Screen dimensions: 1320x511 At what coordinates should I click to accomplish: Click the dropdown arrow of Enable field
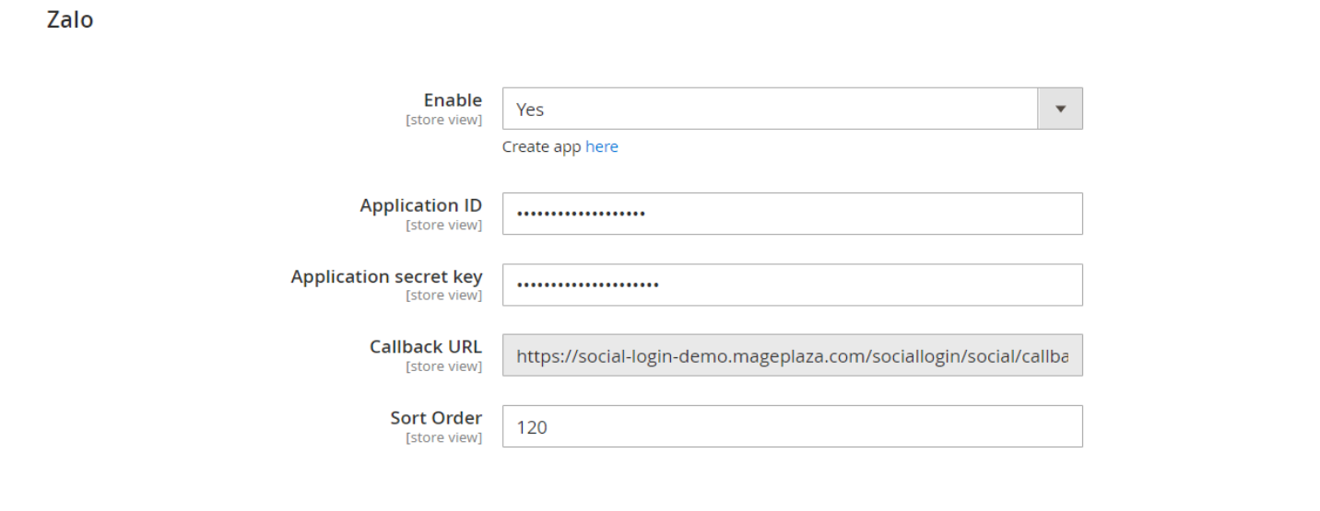pos(1060,109)
